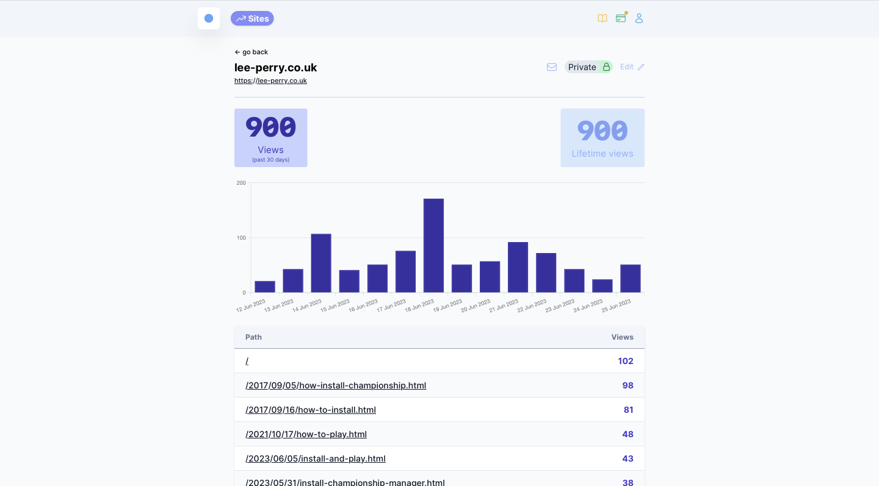
Task: Open the https://lee-perry.co.uk link
Action: (270, 80)
